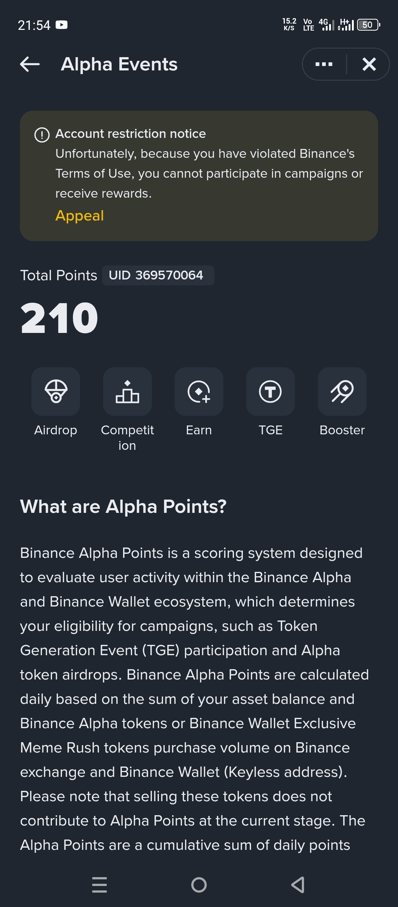Open recent apps with the menu button
Screen dimensions: 398x907
[x=99, y=885]
